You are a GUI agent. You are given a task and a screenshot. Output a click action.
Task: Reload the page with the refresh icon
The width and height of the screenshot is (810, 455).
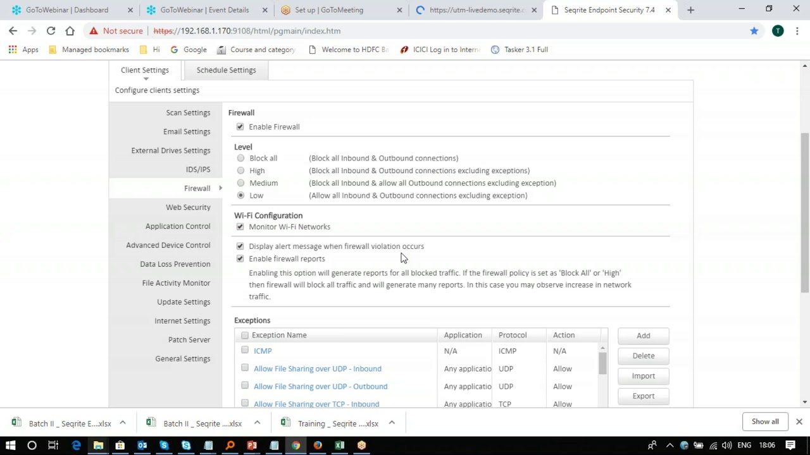[x=51, y=31]
